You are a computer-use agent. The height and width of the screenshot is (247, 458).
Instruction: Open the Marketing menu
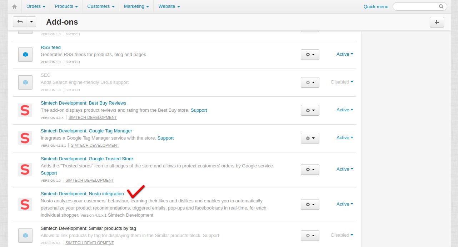[x=136, y=6]
